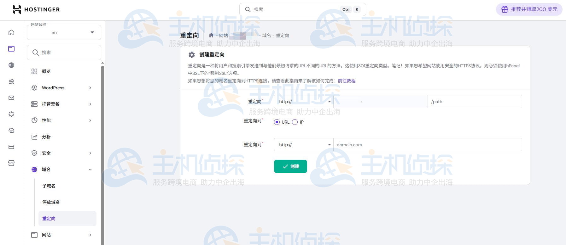566x245 pixels.
Task: Click 推荐并赚取200 美元 referral button
Action: coord(529,9)
